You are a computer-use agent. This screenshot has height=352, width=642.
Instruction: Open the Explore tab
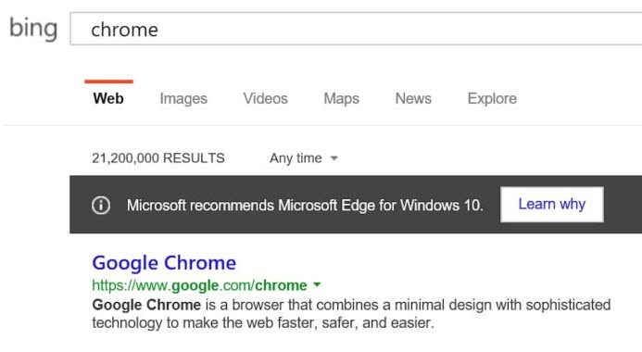point(492,98)
